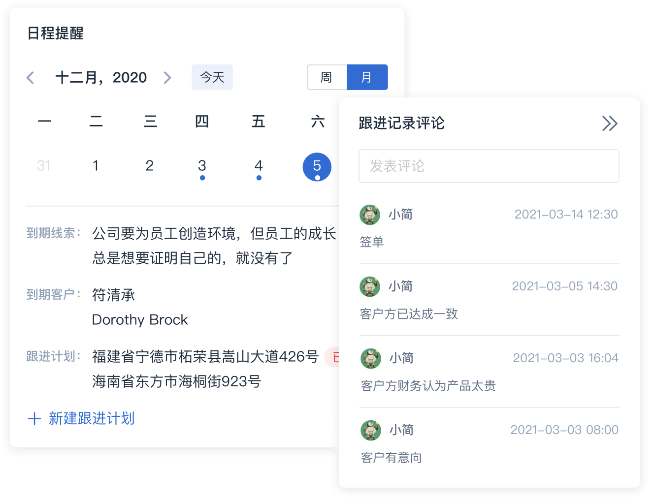Click timestamp 2021-03-03 08:00
The width and height of the screenshot is (656, 500).
pyautogui.click(x=564, y=430)
